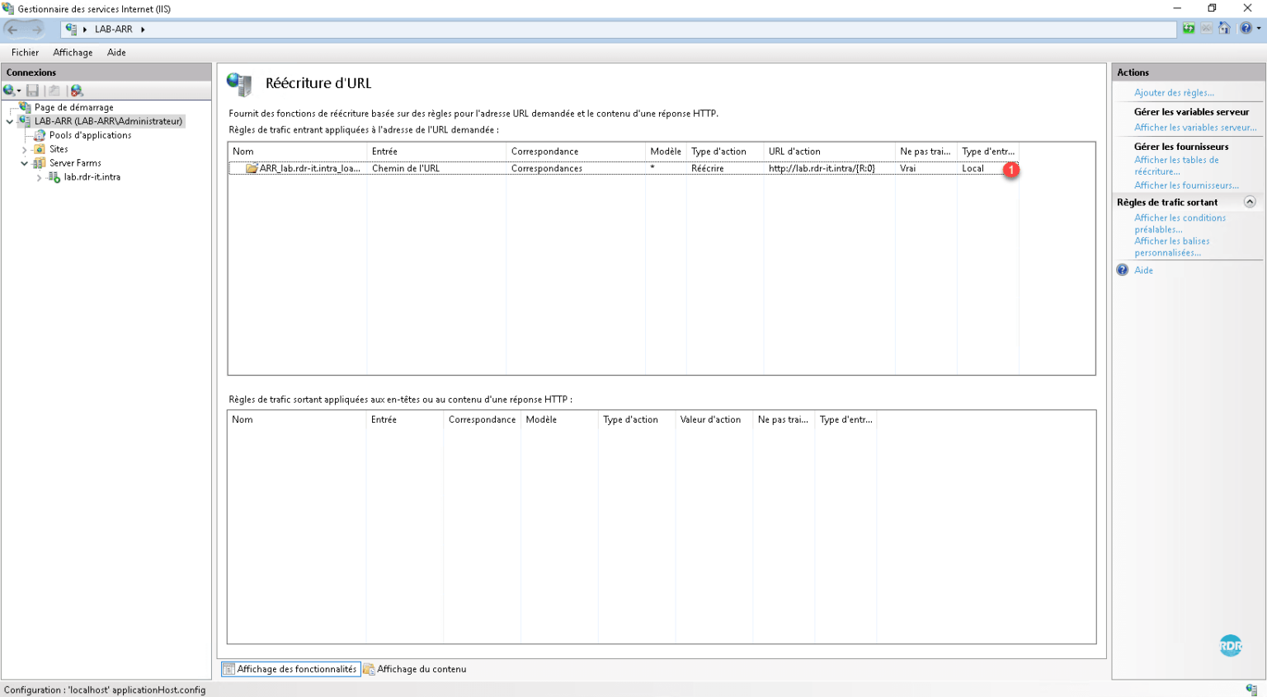Sort outbound rules by Valeur d'action column
The image size is (1267, 697).
coord(714,420)
